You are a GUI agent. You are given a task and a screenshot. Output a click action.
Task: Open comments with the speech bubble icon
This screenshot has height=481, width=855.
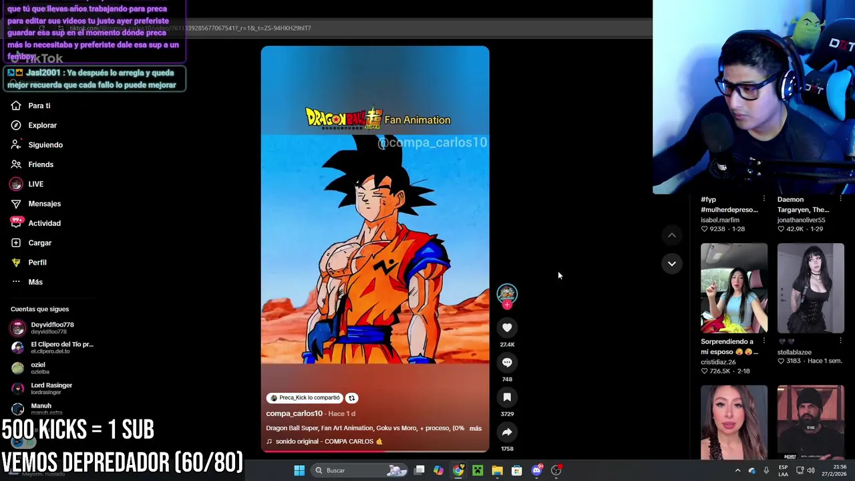[507, 362]
